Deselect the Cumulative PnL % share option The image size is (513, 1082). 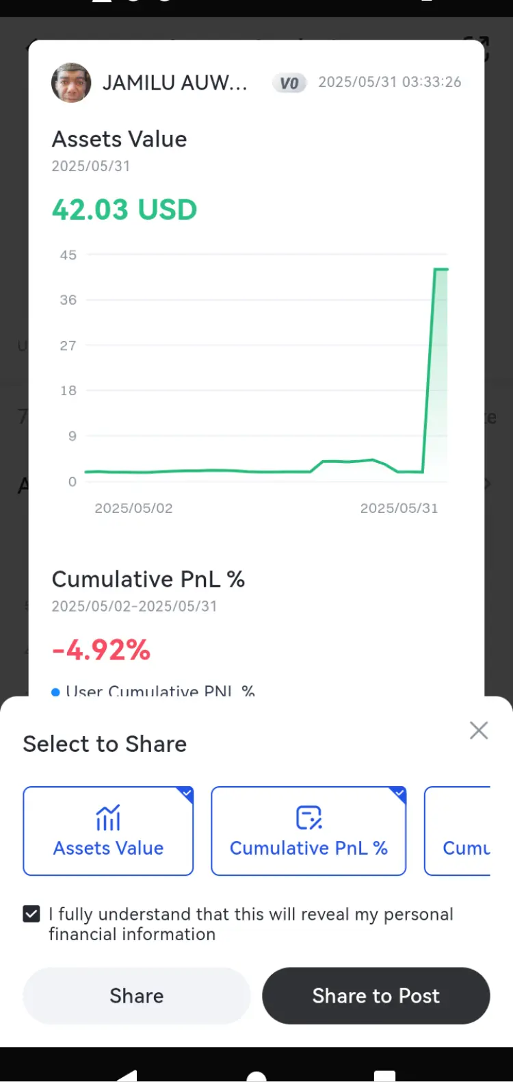pyautogui.click(x=308, y=831)
